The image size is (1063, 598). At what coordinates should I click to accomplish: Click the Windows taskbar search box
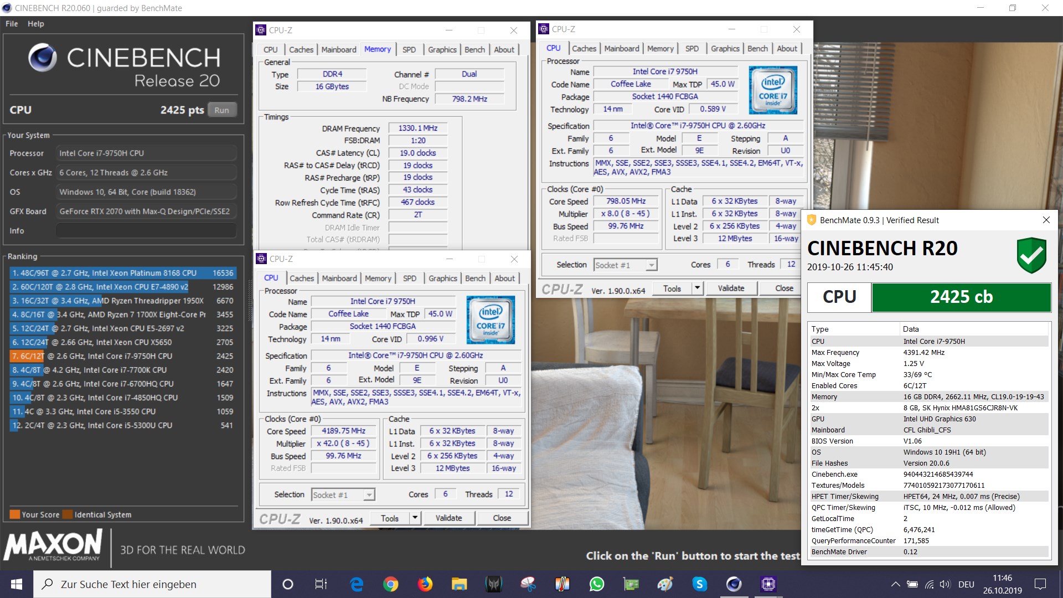[x=152, y=584]
